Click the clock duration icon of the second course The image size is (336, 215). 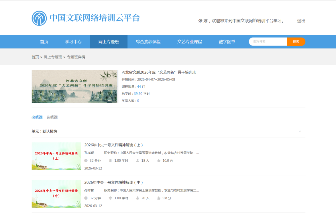click(86, 198)
